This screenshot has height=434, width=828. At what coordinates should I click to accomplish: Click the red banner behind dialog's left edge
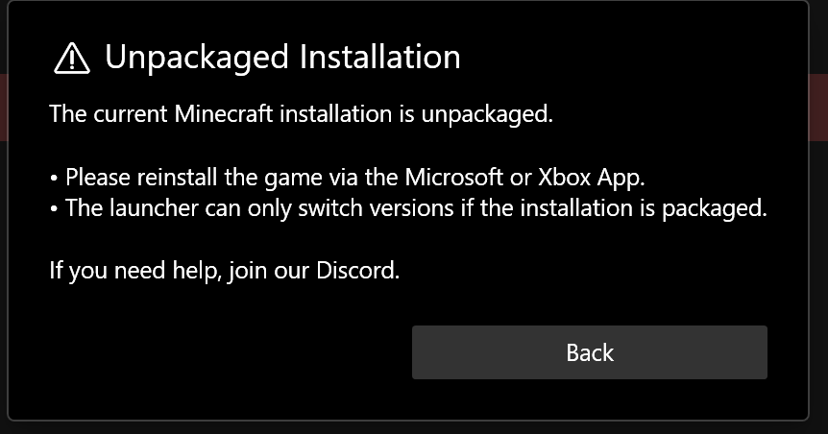[x=3, y=106]
